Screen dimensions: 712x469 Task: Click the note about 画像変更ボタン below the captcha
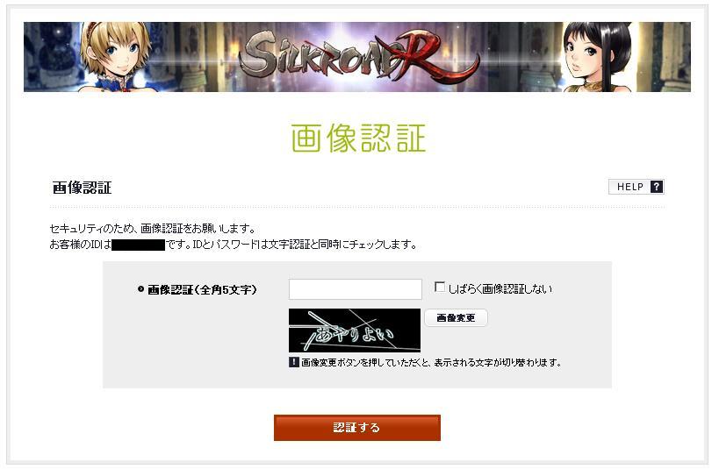tap(431, 362)
